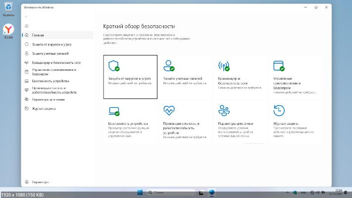Open the account protection tile icon
Screen dimensions: 352x198
click(169, 66)
